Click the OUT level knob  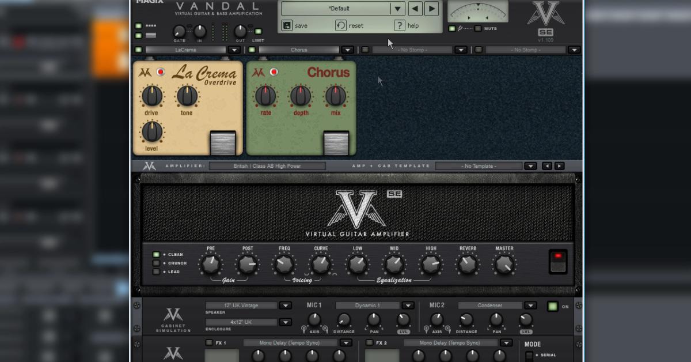[x=241, y=31]
